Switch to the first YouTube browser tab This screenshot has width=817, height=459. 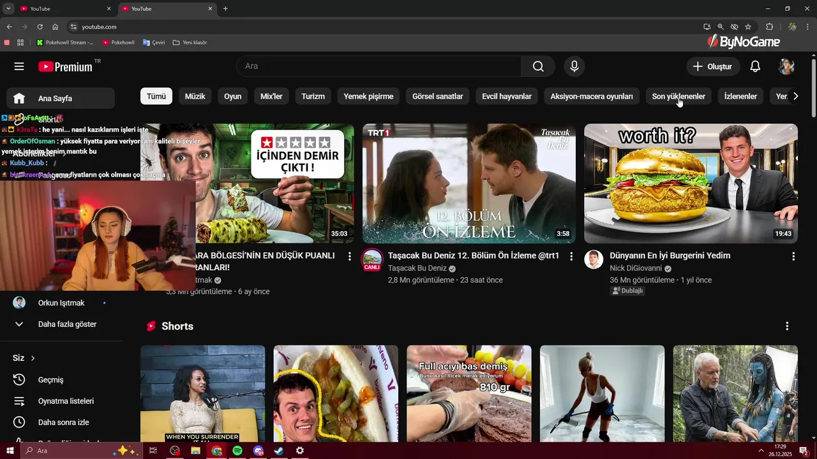65,8
